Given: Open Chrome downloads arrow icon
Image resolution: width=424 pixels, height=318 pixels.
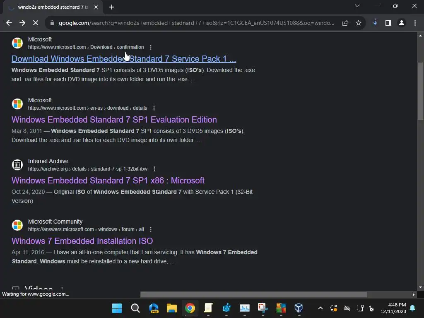Looking at the screenshot, I should click(x=375, y=23).
